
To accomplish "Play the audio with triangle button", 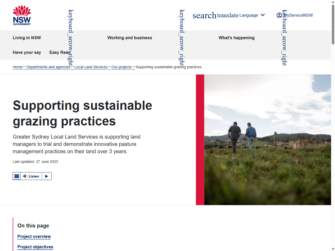I will (x=47, y=176).
